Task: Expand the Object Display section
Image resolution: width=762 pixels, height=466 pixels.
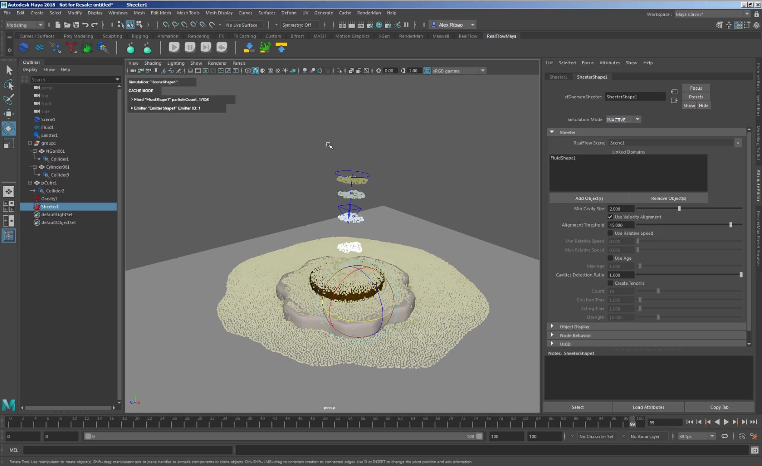Action: tap(552, 327)
